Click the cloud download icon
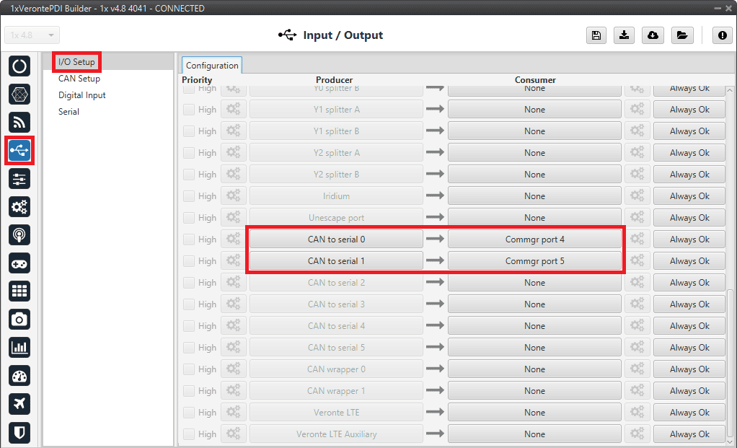737x448 pixels. point(653,35)
